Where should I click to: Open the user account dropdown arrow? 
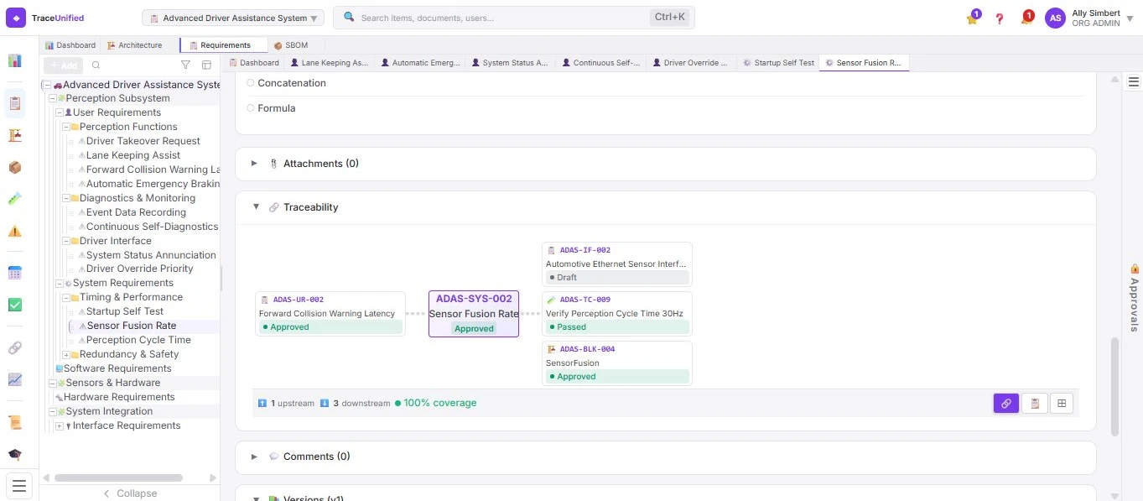coord(1130,18)
